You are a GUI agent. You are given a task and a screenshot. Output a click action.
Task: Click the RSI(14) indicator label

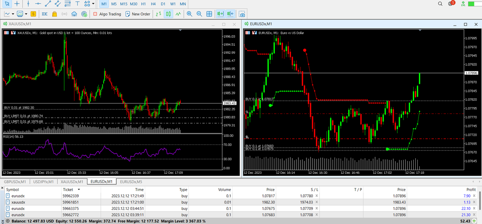tap(13, 136)
